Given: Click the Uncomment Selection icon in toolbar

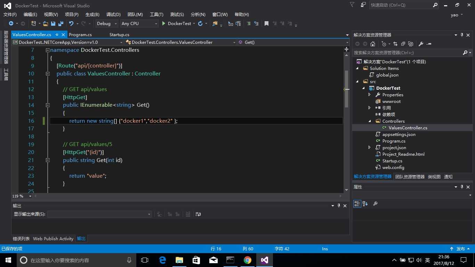Looking at the screenshot, I should [256, 23].
